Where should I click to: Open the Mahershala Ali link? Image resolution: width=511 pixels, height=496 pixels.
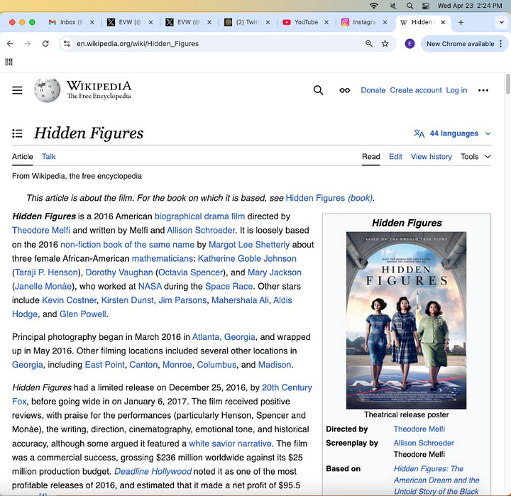pos(240,300)
